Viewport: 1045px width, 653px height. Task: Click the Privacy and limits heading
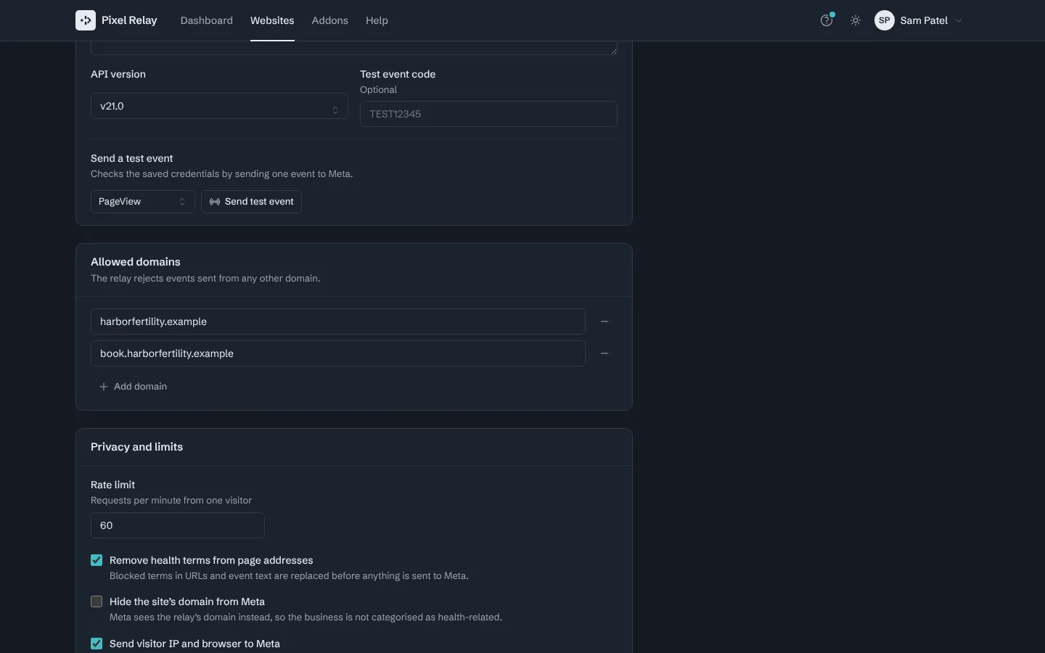point(137,447)
